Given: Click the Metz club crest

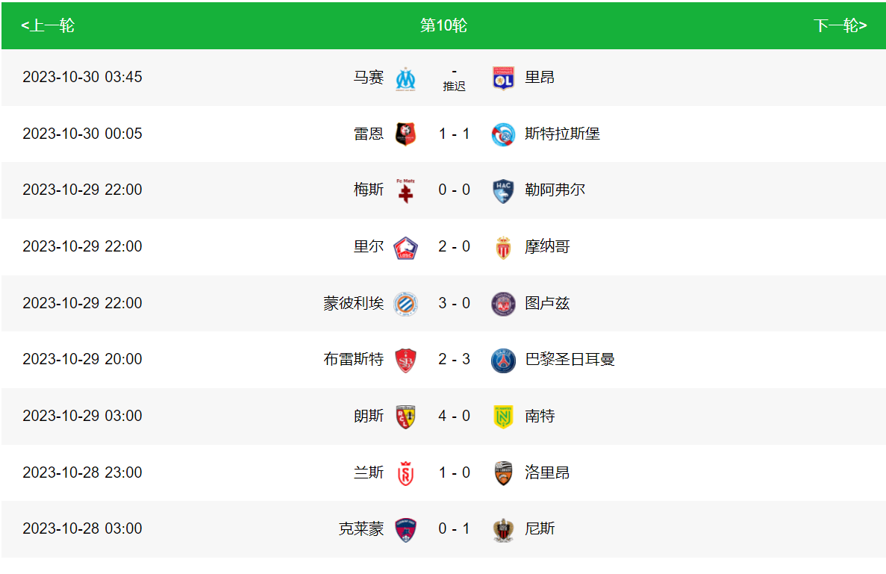Looking at the screenshot, I should click(405, 190).
